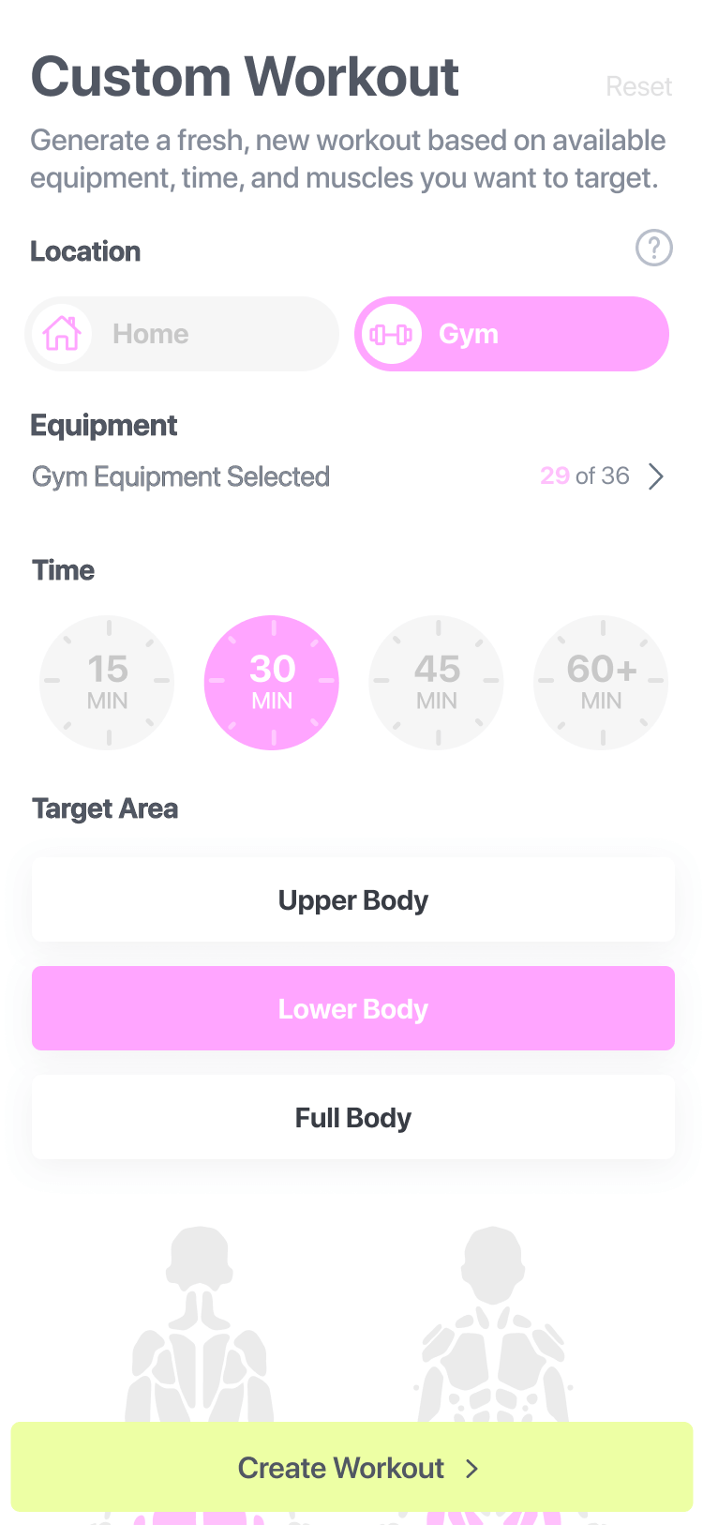Click the pink house icon
Viewport: 703px width, 1525px height.
pyautogui.click(x=62, y=334)
